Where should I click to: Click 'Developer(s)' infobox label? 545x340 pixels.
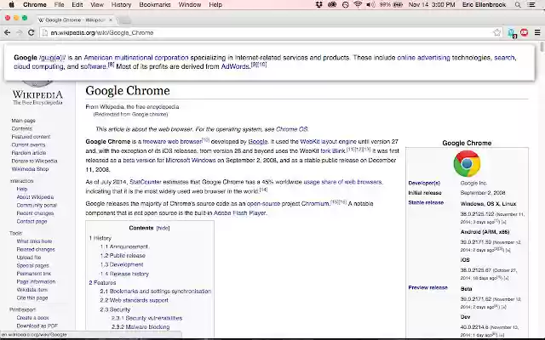[x=424, y=183]
